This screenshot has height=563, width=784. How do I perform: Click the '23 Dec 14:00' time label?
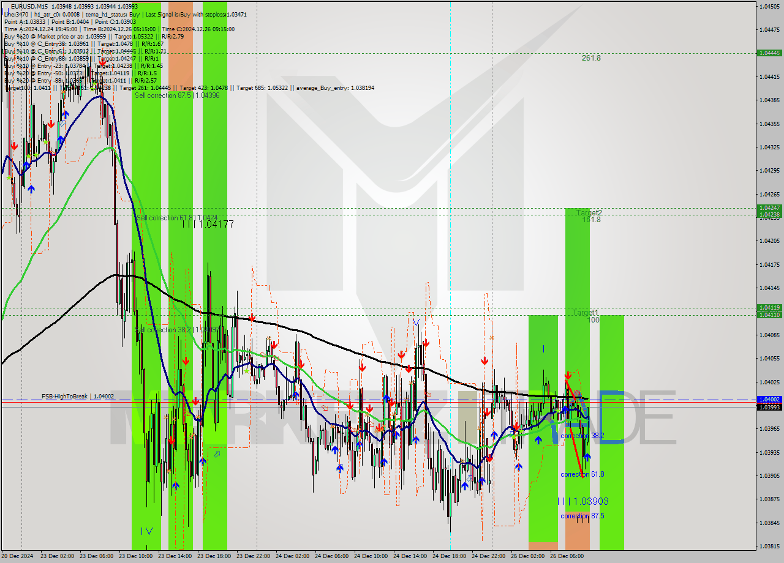pyautogui.click(x=175, y=556)
